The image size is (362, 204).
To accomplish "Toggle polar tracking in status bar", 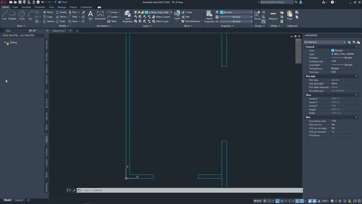I will pyautogui.click(x=282, y=201).
